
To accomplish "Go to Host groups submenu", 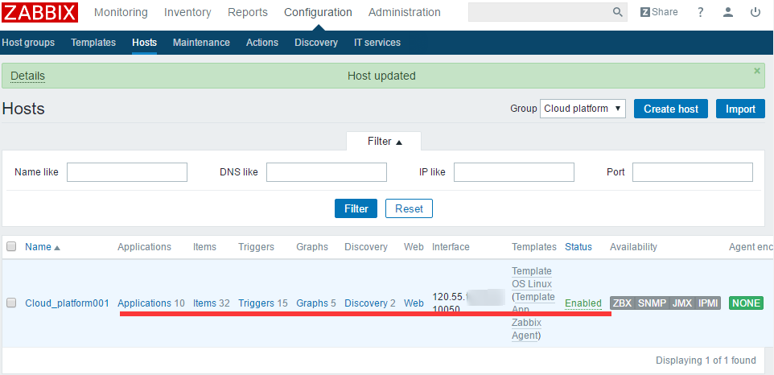I will (28, 43).
